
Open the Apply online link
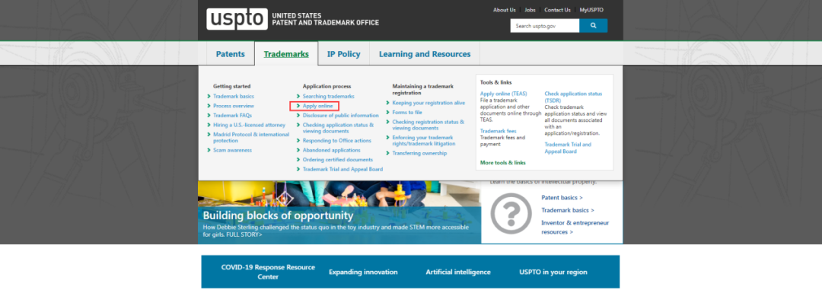(318, 106)
